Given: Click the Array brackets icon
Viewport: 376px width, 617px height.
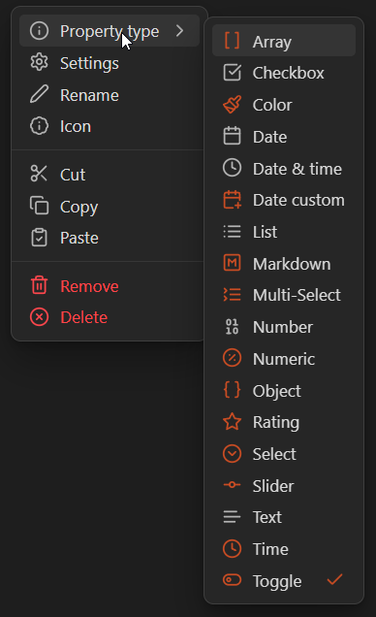Looking at the screenshot, I should tap(232, 41).
